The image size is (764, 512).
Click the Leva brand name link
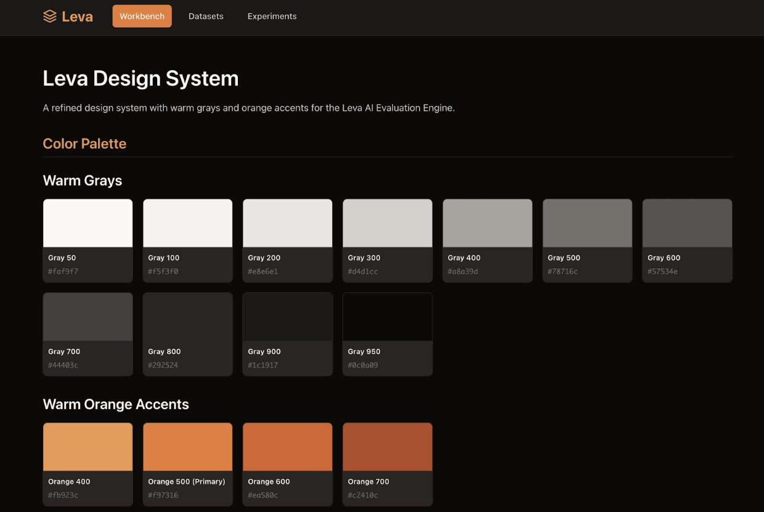coord(77,17)
